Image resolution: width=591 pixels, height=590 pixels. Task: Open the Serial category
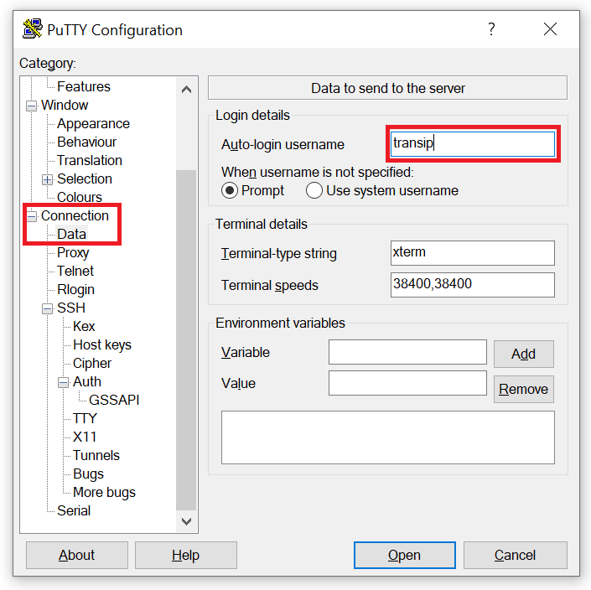74,511
